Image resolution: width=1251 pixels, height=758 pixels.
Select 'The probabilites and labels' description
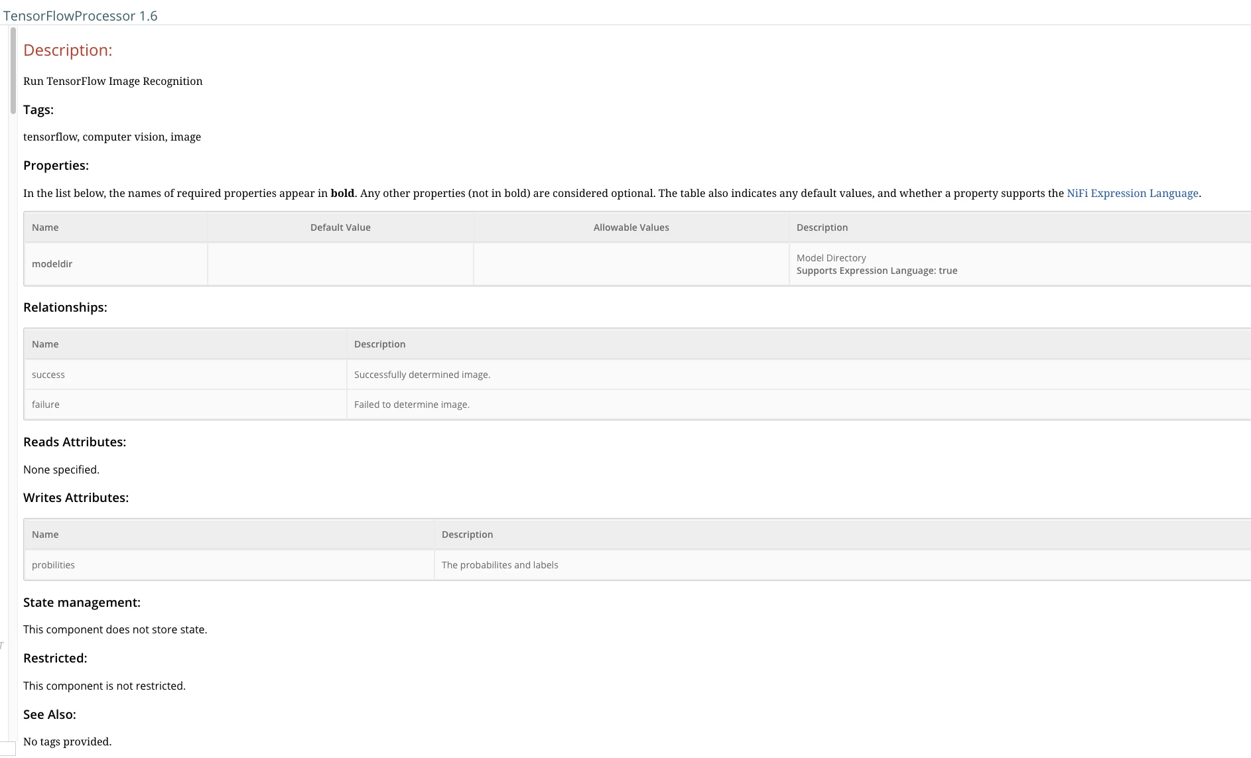point(499,565)
